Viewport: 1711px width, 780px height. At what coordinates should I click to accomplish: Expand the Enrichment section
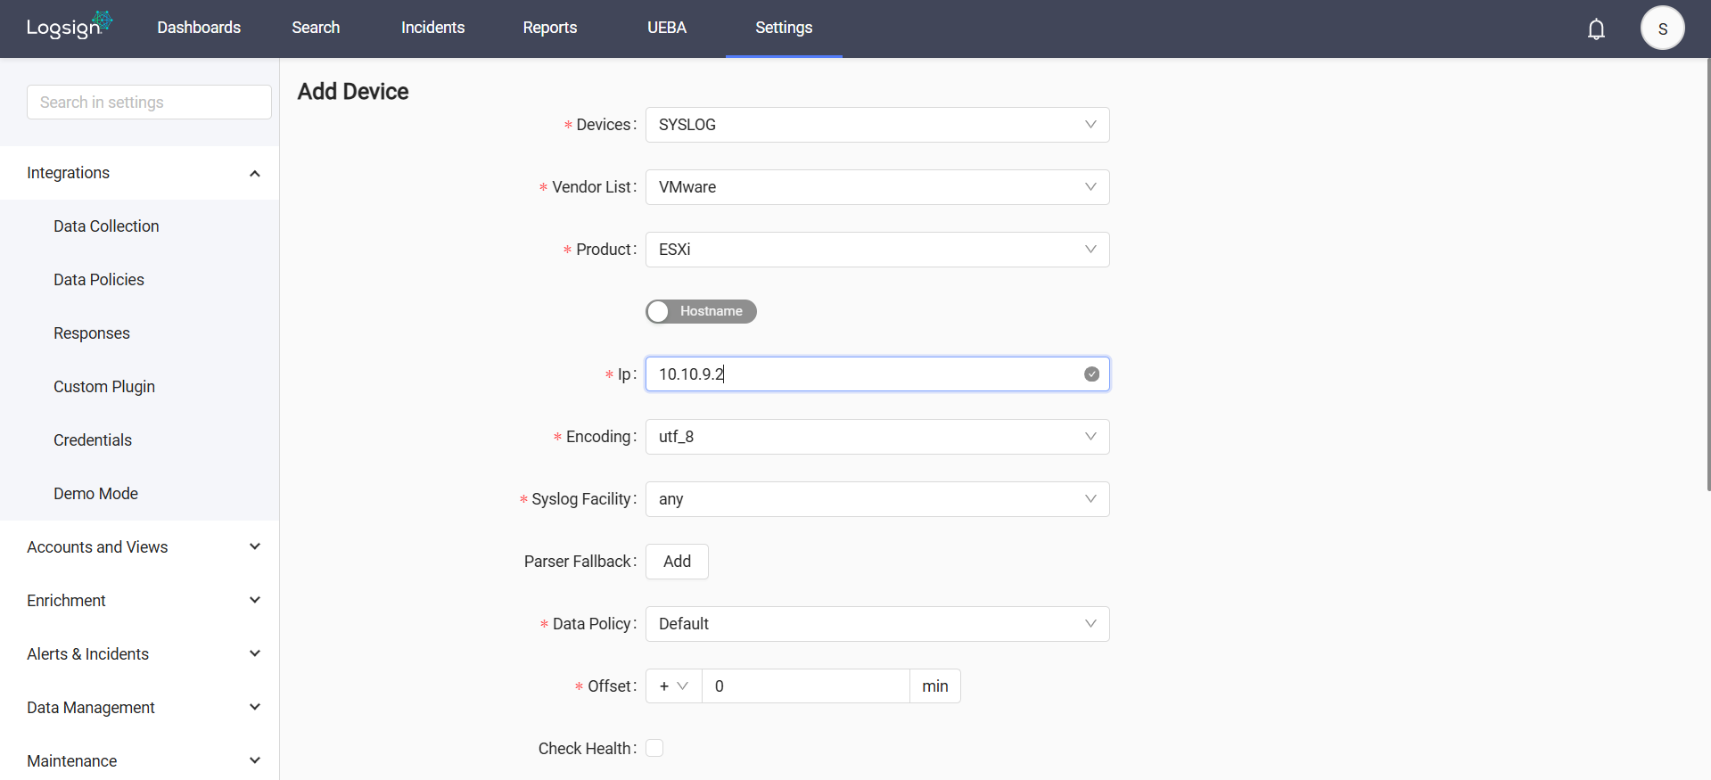[x=139, y=601]
